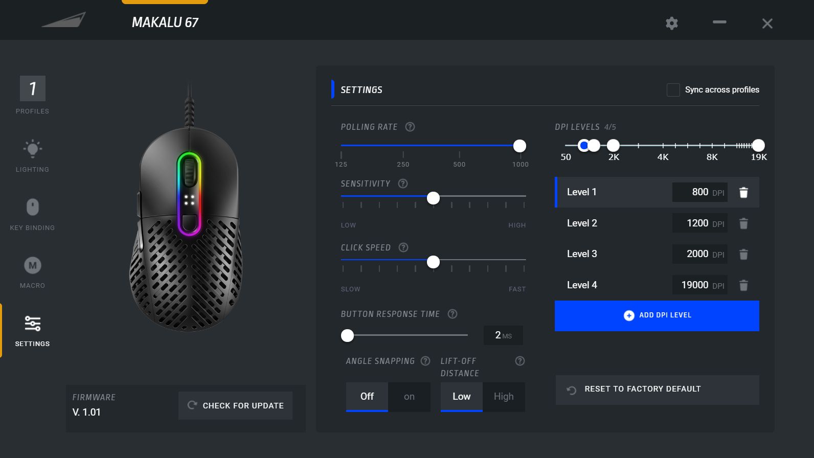Edit the Level 2 DPI value 1200

pos(699,223)
